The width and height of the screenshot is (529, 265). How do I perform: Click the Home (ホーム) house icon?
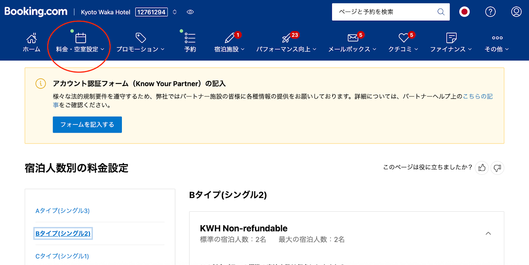pos(31,38)
